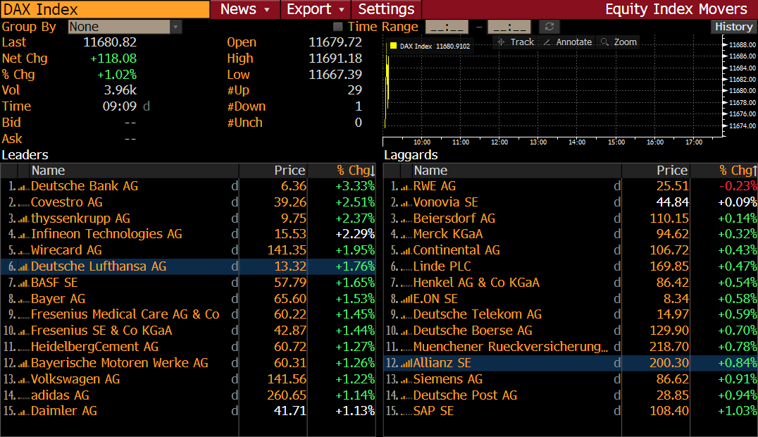This screenshot has height=437, width=758.
Task: Open adidas AG row in Leaders
Action: tap(187, 395)
